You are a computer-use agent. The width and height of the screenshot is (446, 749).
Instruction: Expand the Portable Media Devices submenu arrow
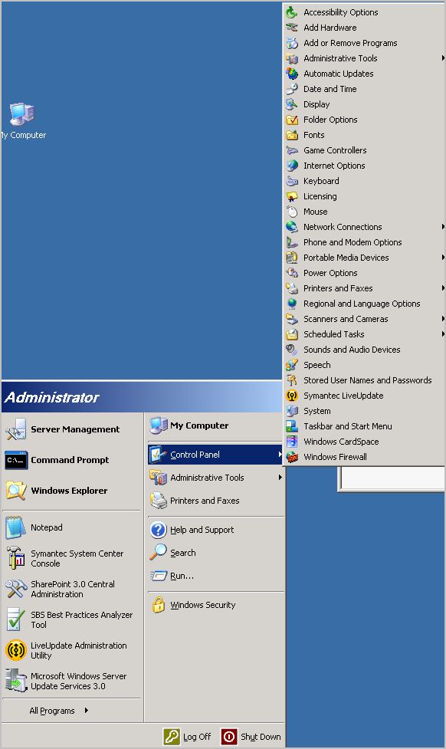click(x=443, y=258)
